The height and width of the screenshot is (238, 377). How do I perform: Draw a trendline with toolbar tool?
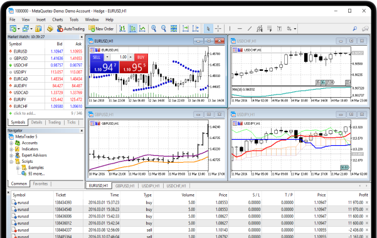coord(250,29)
